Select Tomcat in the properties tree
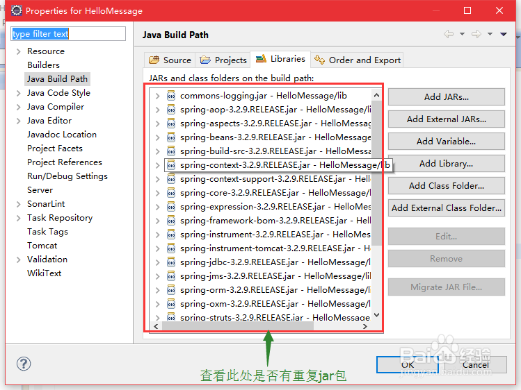Image resolution: width=521 pixels, height=390 pixels. (42, 246)
